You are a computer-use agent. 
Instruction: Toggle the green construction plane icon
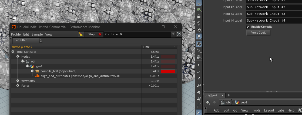[199, 9]
